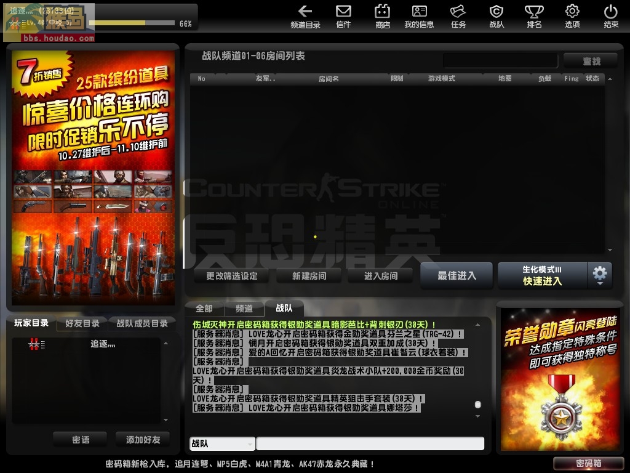
Task: Open the mail icon (信件)
Action: pyautogui.click(x=343, y=17)
